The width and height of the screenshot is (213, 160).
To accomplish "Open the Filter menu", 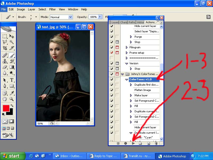I will coord(52,9).
